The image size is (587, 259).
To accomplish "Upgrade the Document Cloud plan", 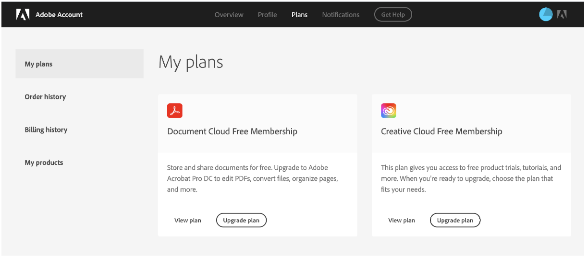I will [x=241, y=221].
